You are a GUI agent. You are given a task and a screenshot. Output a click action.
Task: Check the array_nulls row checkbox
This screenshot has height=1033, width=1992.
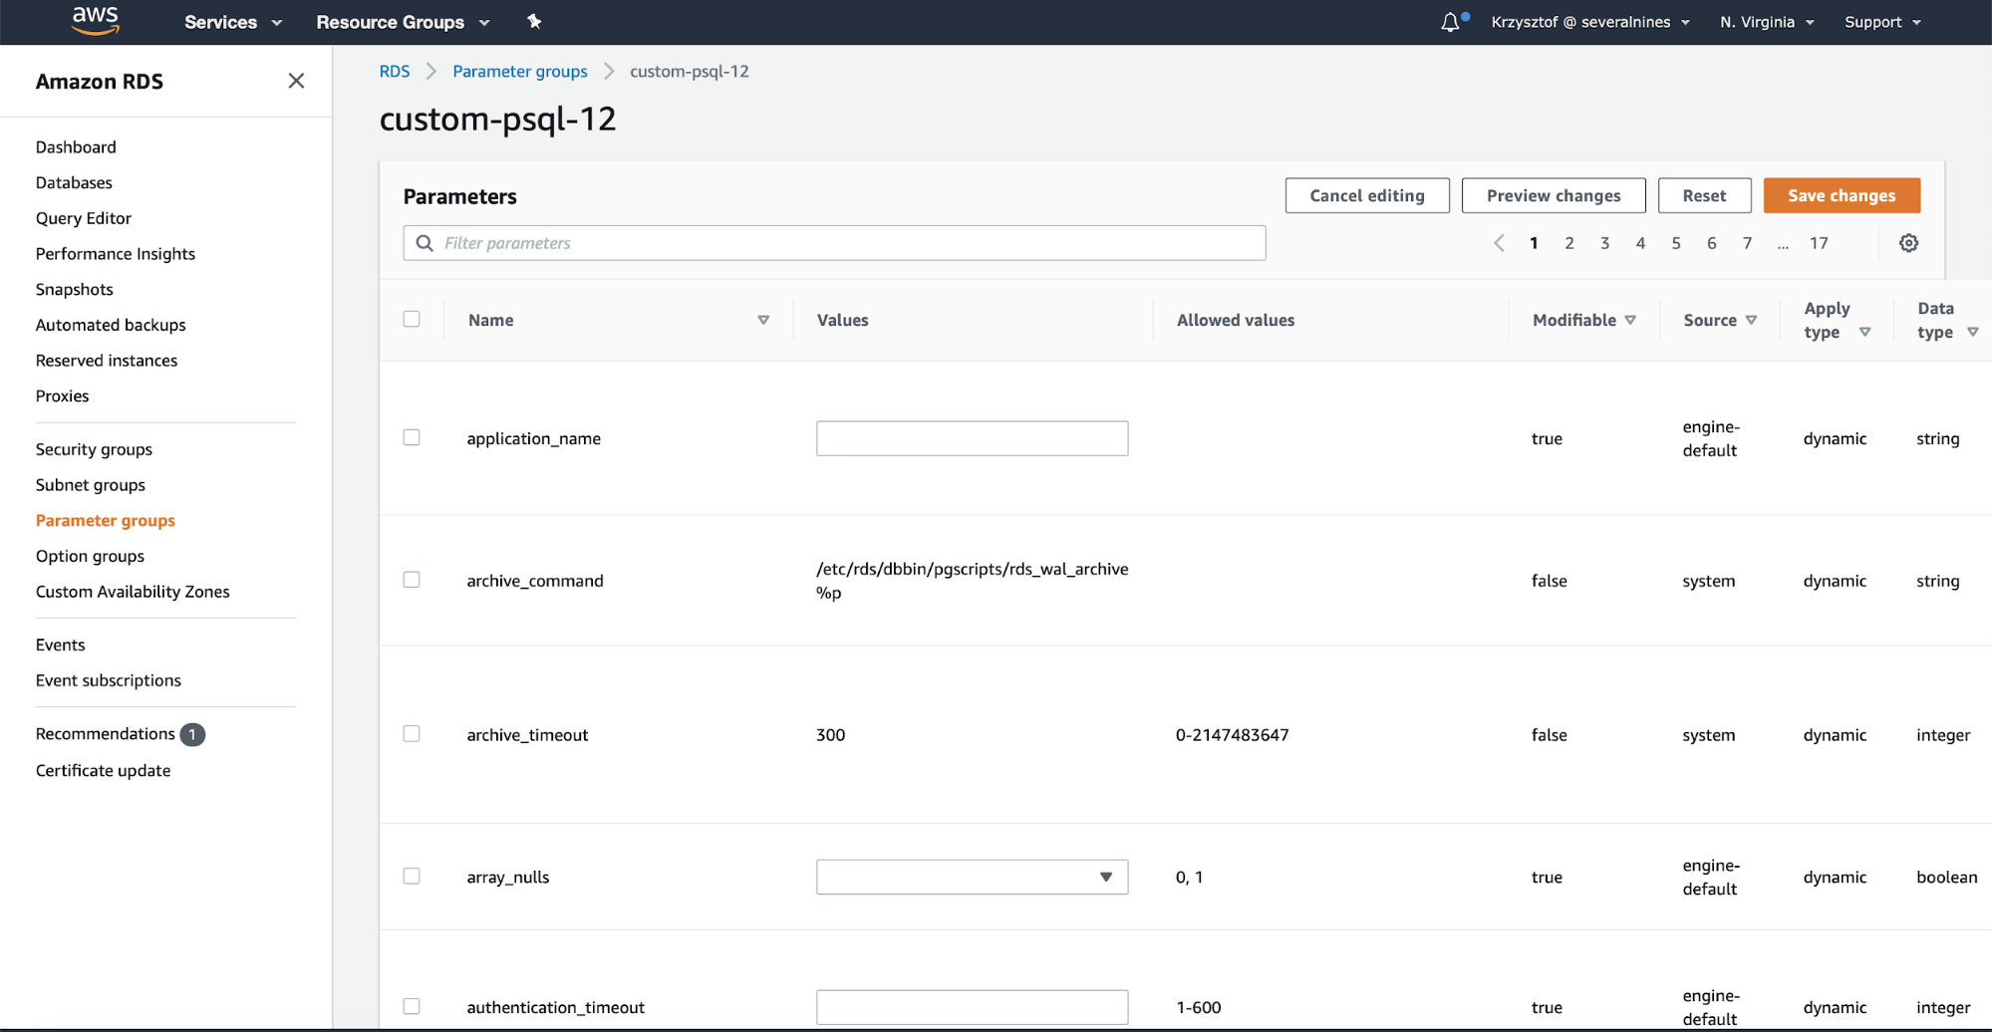click(x=412, y=877)
